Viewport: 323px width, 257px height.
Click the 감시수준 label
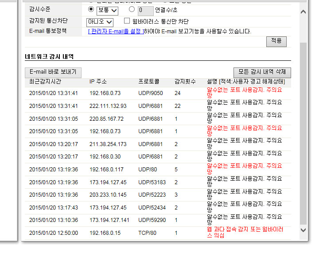click(40, 9)
